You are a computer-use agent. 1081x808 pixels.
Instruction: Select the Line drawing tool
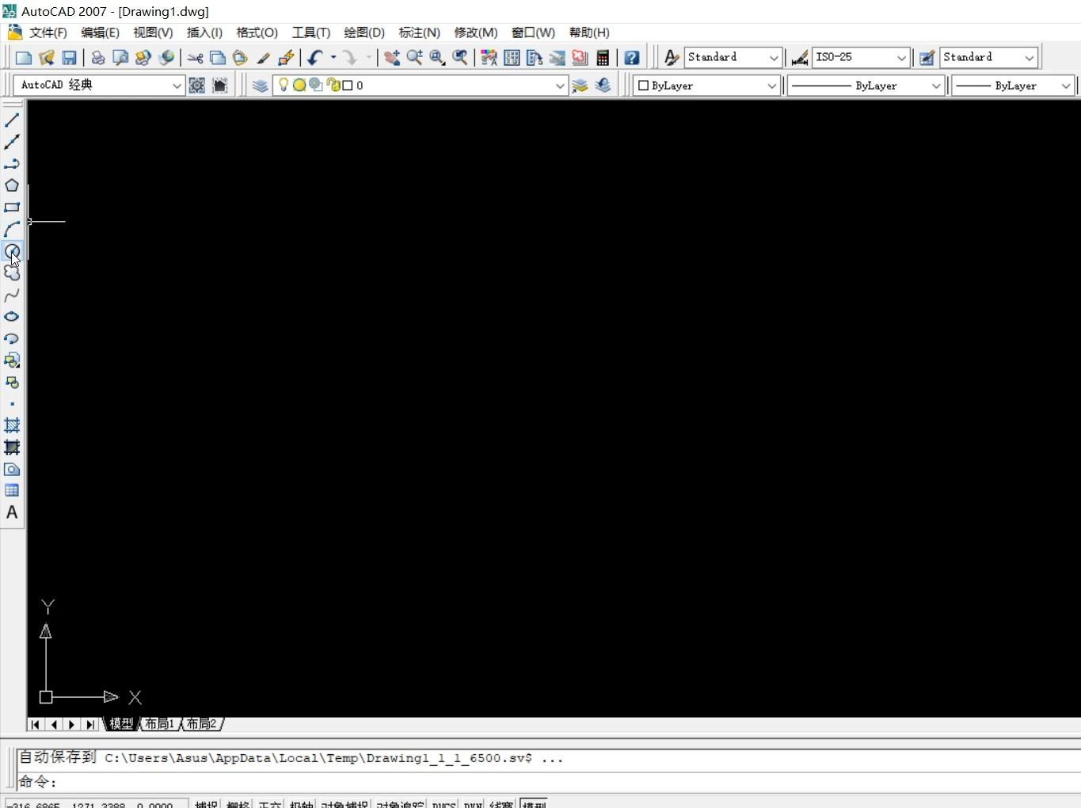[x=12, y=120]
